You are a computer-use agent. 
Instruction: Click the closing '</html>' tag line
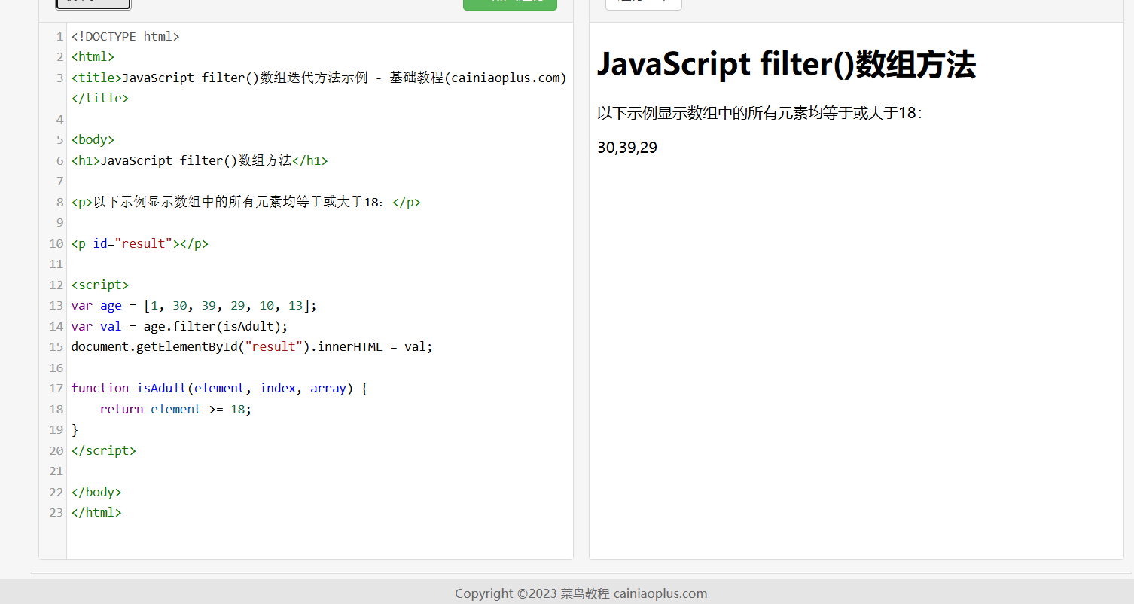(x=96, y=512)
